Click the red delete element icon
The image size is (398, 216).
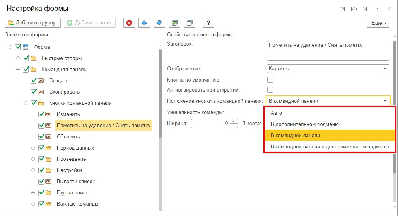[129, 23]
